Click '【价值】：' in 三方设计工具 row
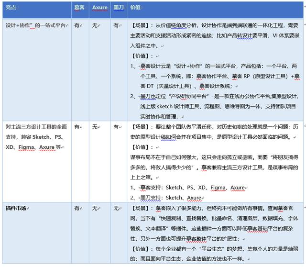The width and height of the screenshot is (306, 267). (x=142, y=147)
